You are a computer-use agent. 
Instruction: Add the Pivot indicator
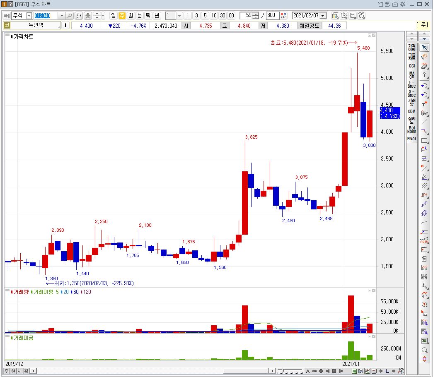[412, 139]
